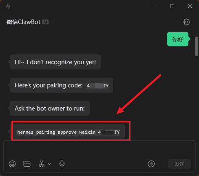Image resolution: width=199 pixels, height=176 pixels.
Task: Open the file folder attachment icon
Action: pyautogui.click(x=27, y=164)
